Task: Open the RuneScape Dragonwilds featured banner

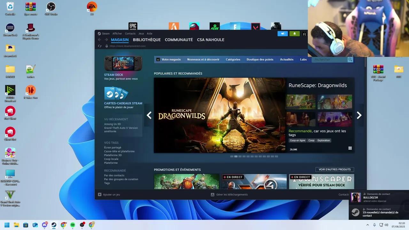Action: [220, 115]
